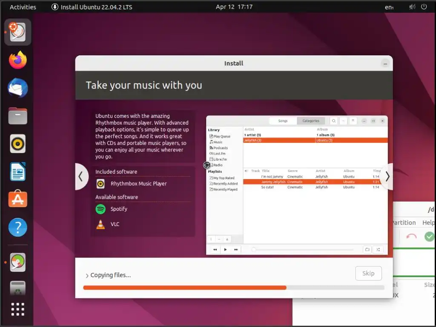Minimize the Install window
The height and width of the screenshot is (327, 436).
[385, 64]
